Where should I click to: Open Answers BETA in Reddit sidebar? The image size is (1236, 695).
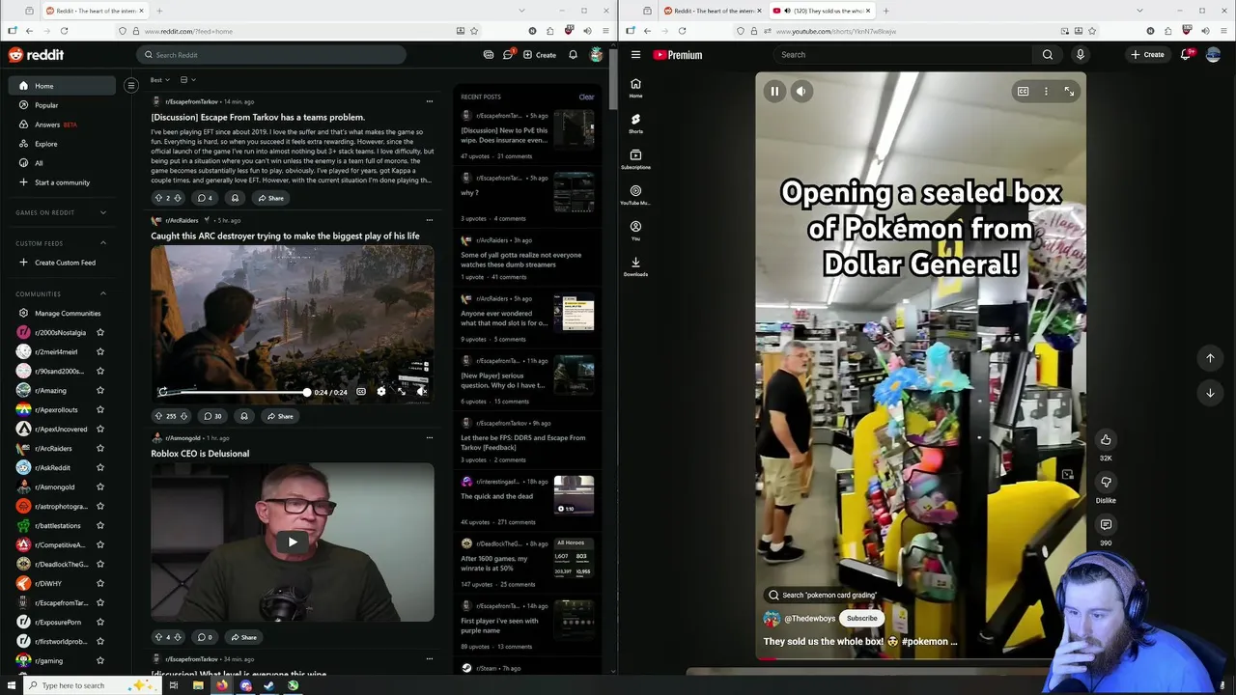click(63, 125)
